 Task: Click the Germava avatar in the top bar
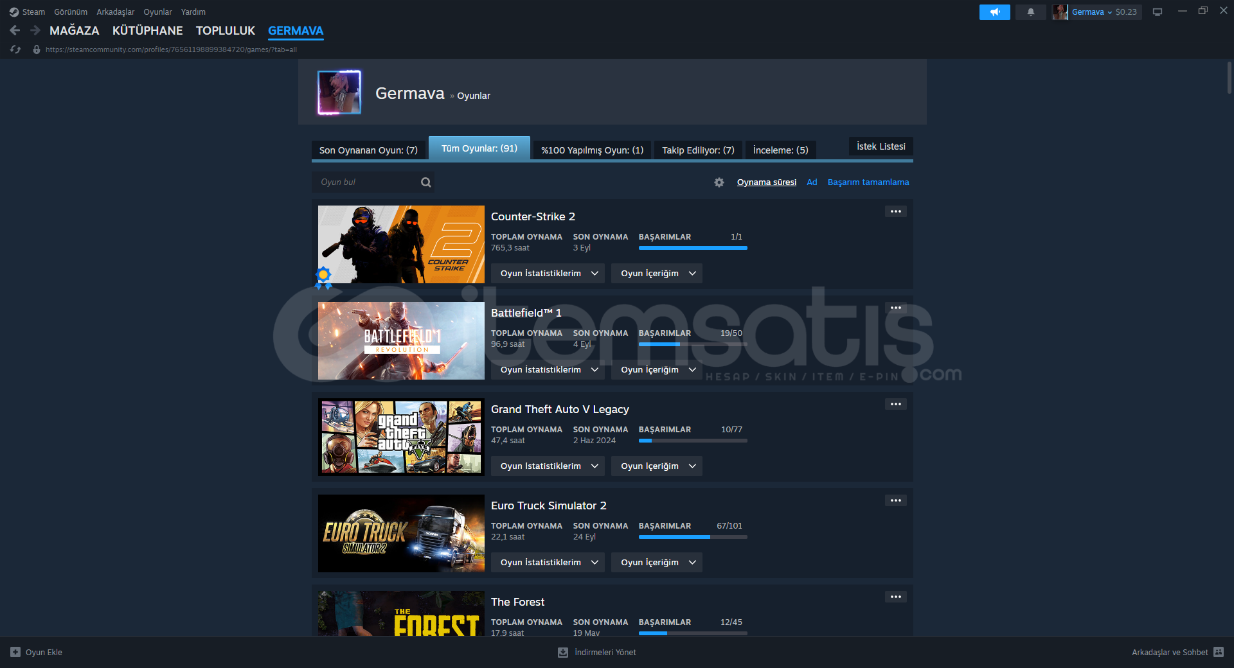coord(1060,12)
